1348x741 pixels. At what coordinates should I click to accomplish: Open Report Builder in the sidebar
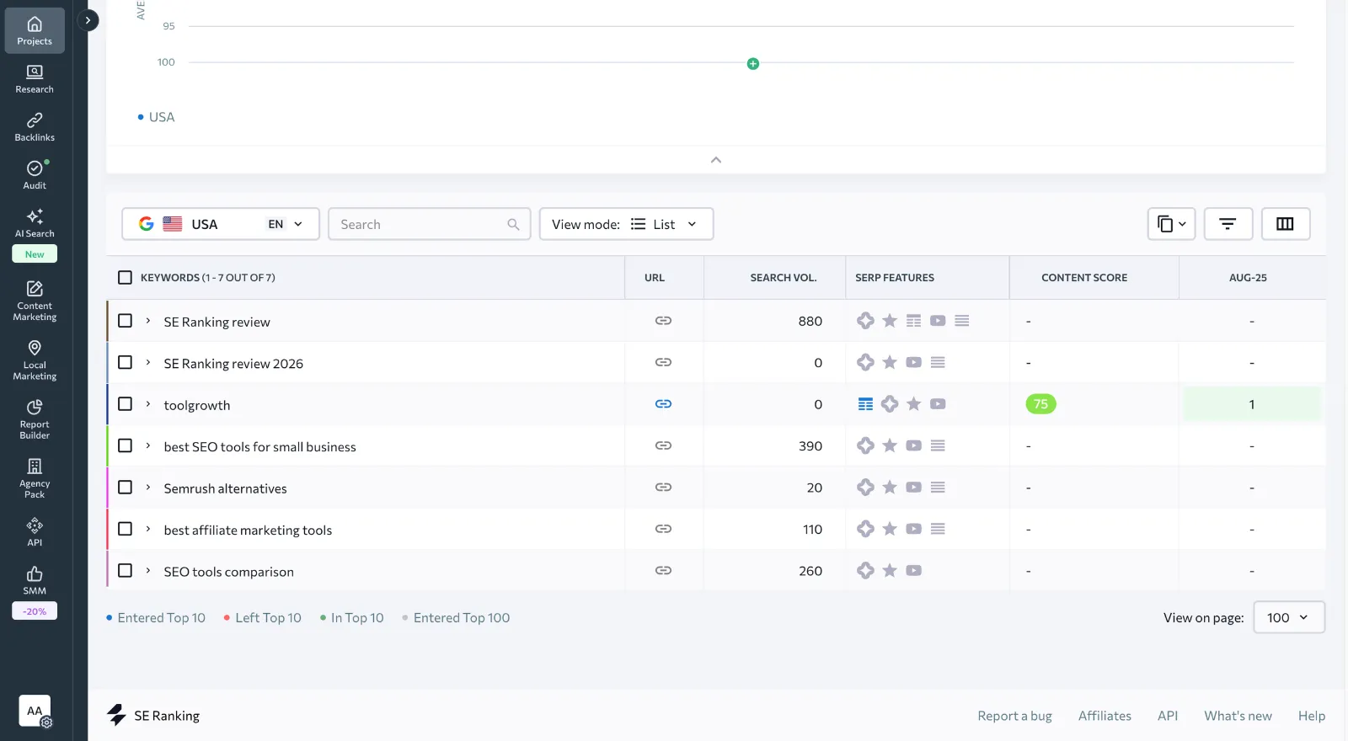(x=35, y=419)
